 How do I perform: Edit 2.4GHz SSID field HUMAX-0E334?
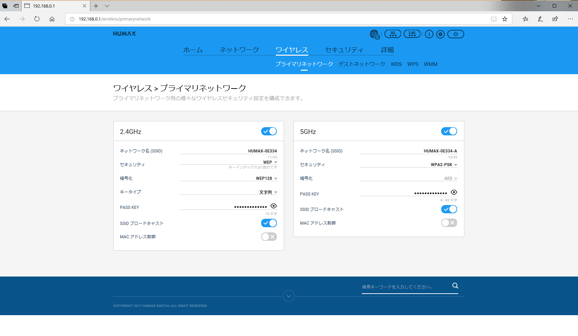click(228, 151)
